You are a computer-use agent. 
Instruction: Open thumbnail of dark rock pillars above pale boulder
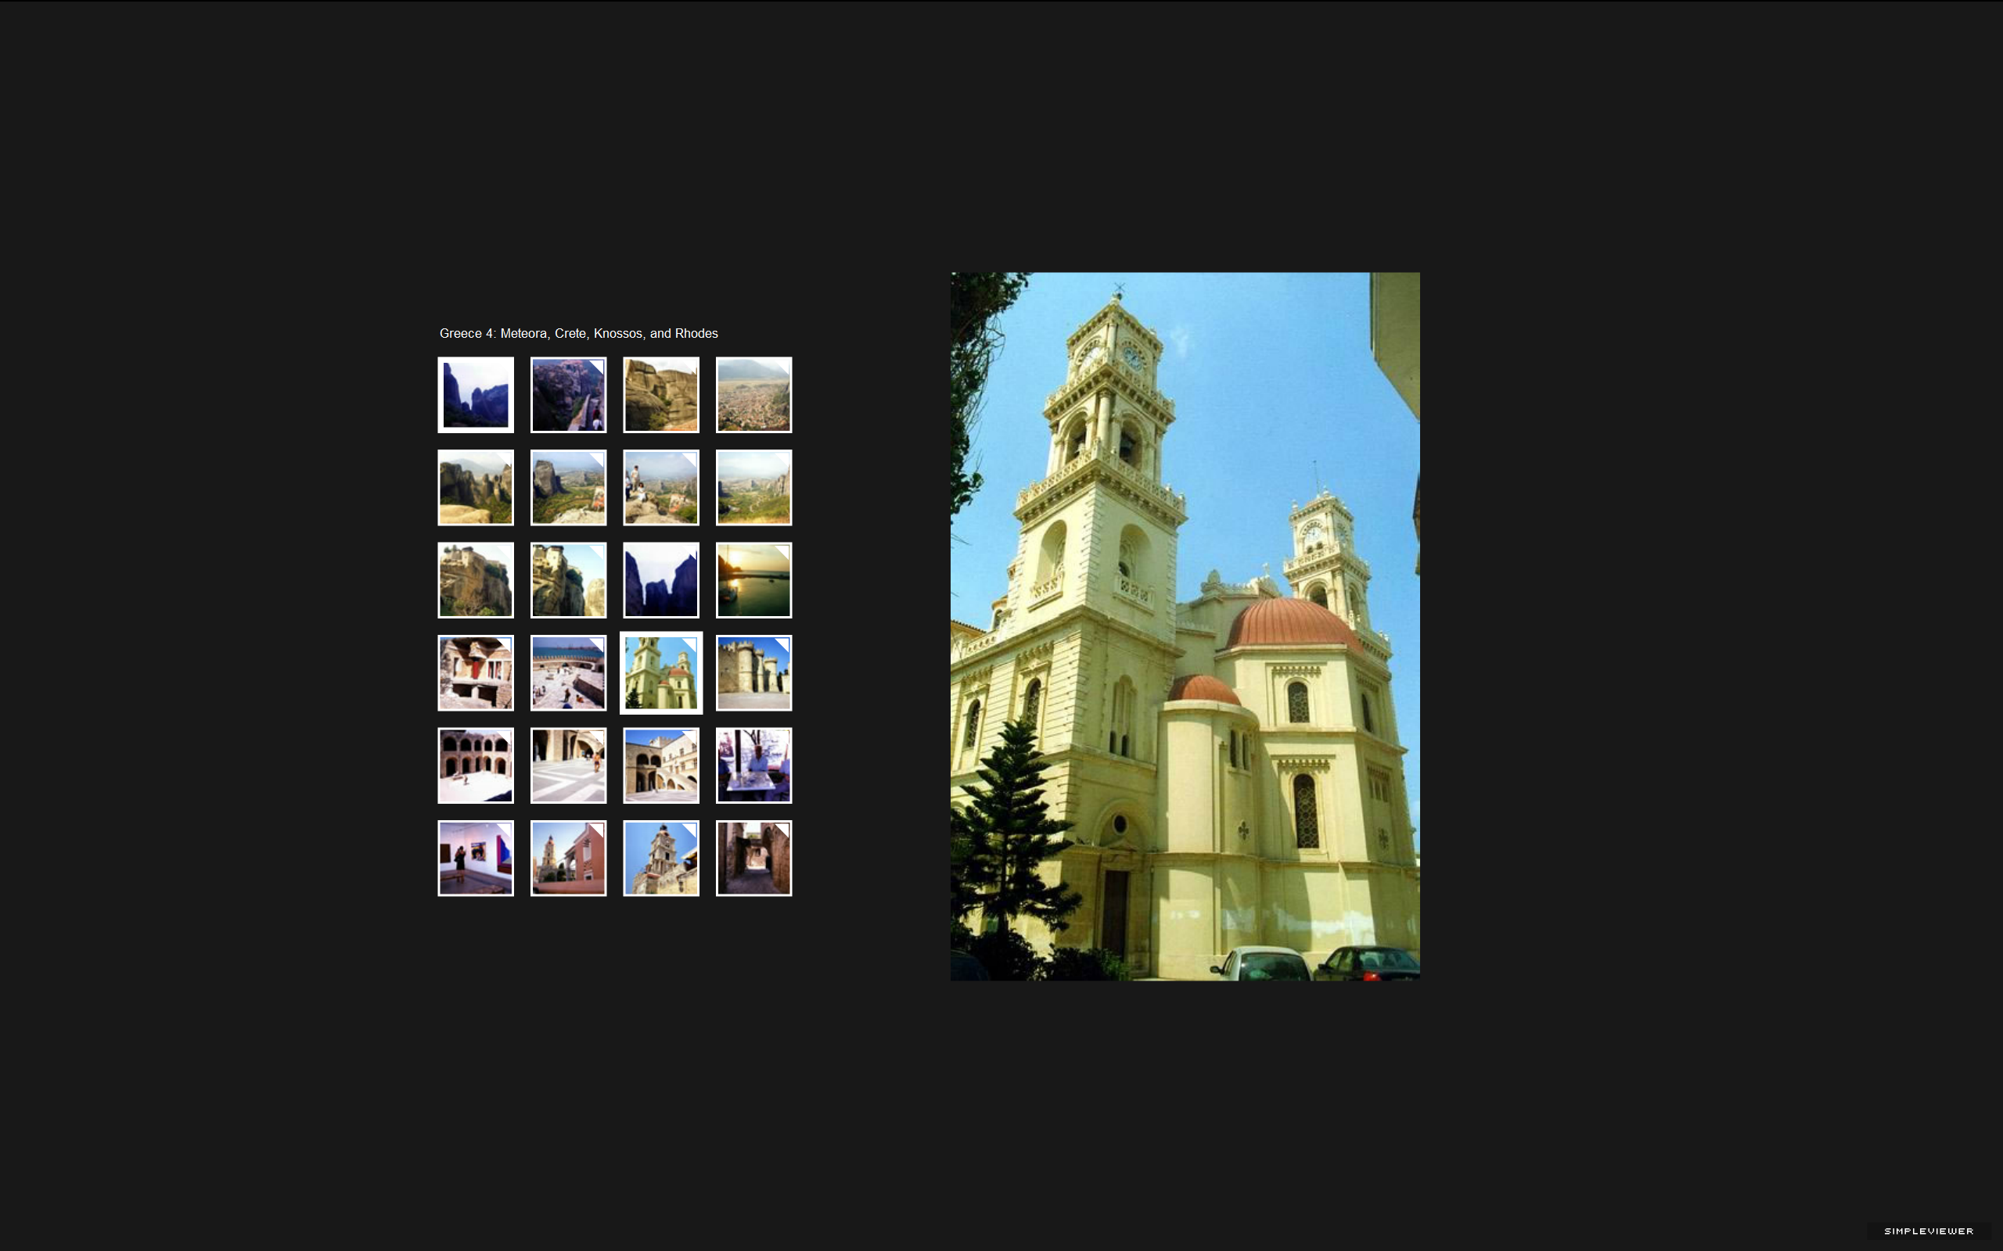(x=476, y=487)
